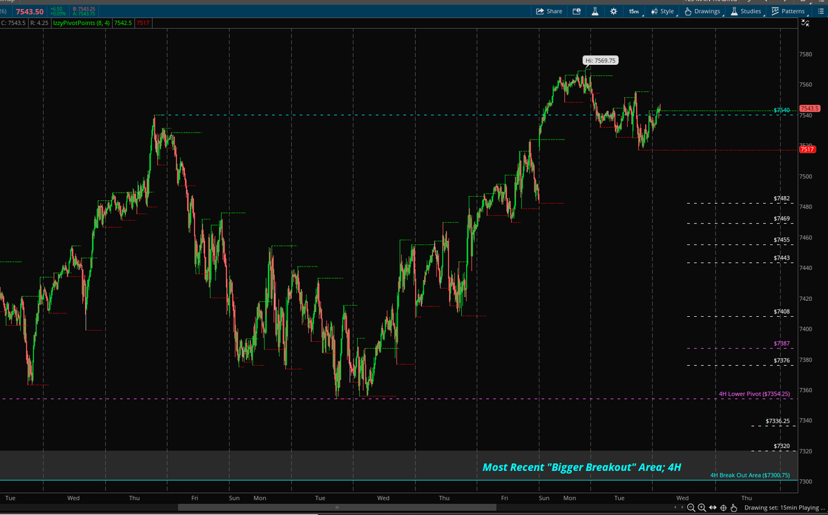Click the 7543.5 price axis bubble
This screenshot has height=515, width=828.
pos(809,108)
